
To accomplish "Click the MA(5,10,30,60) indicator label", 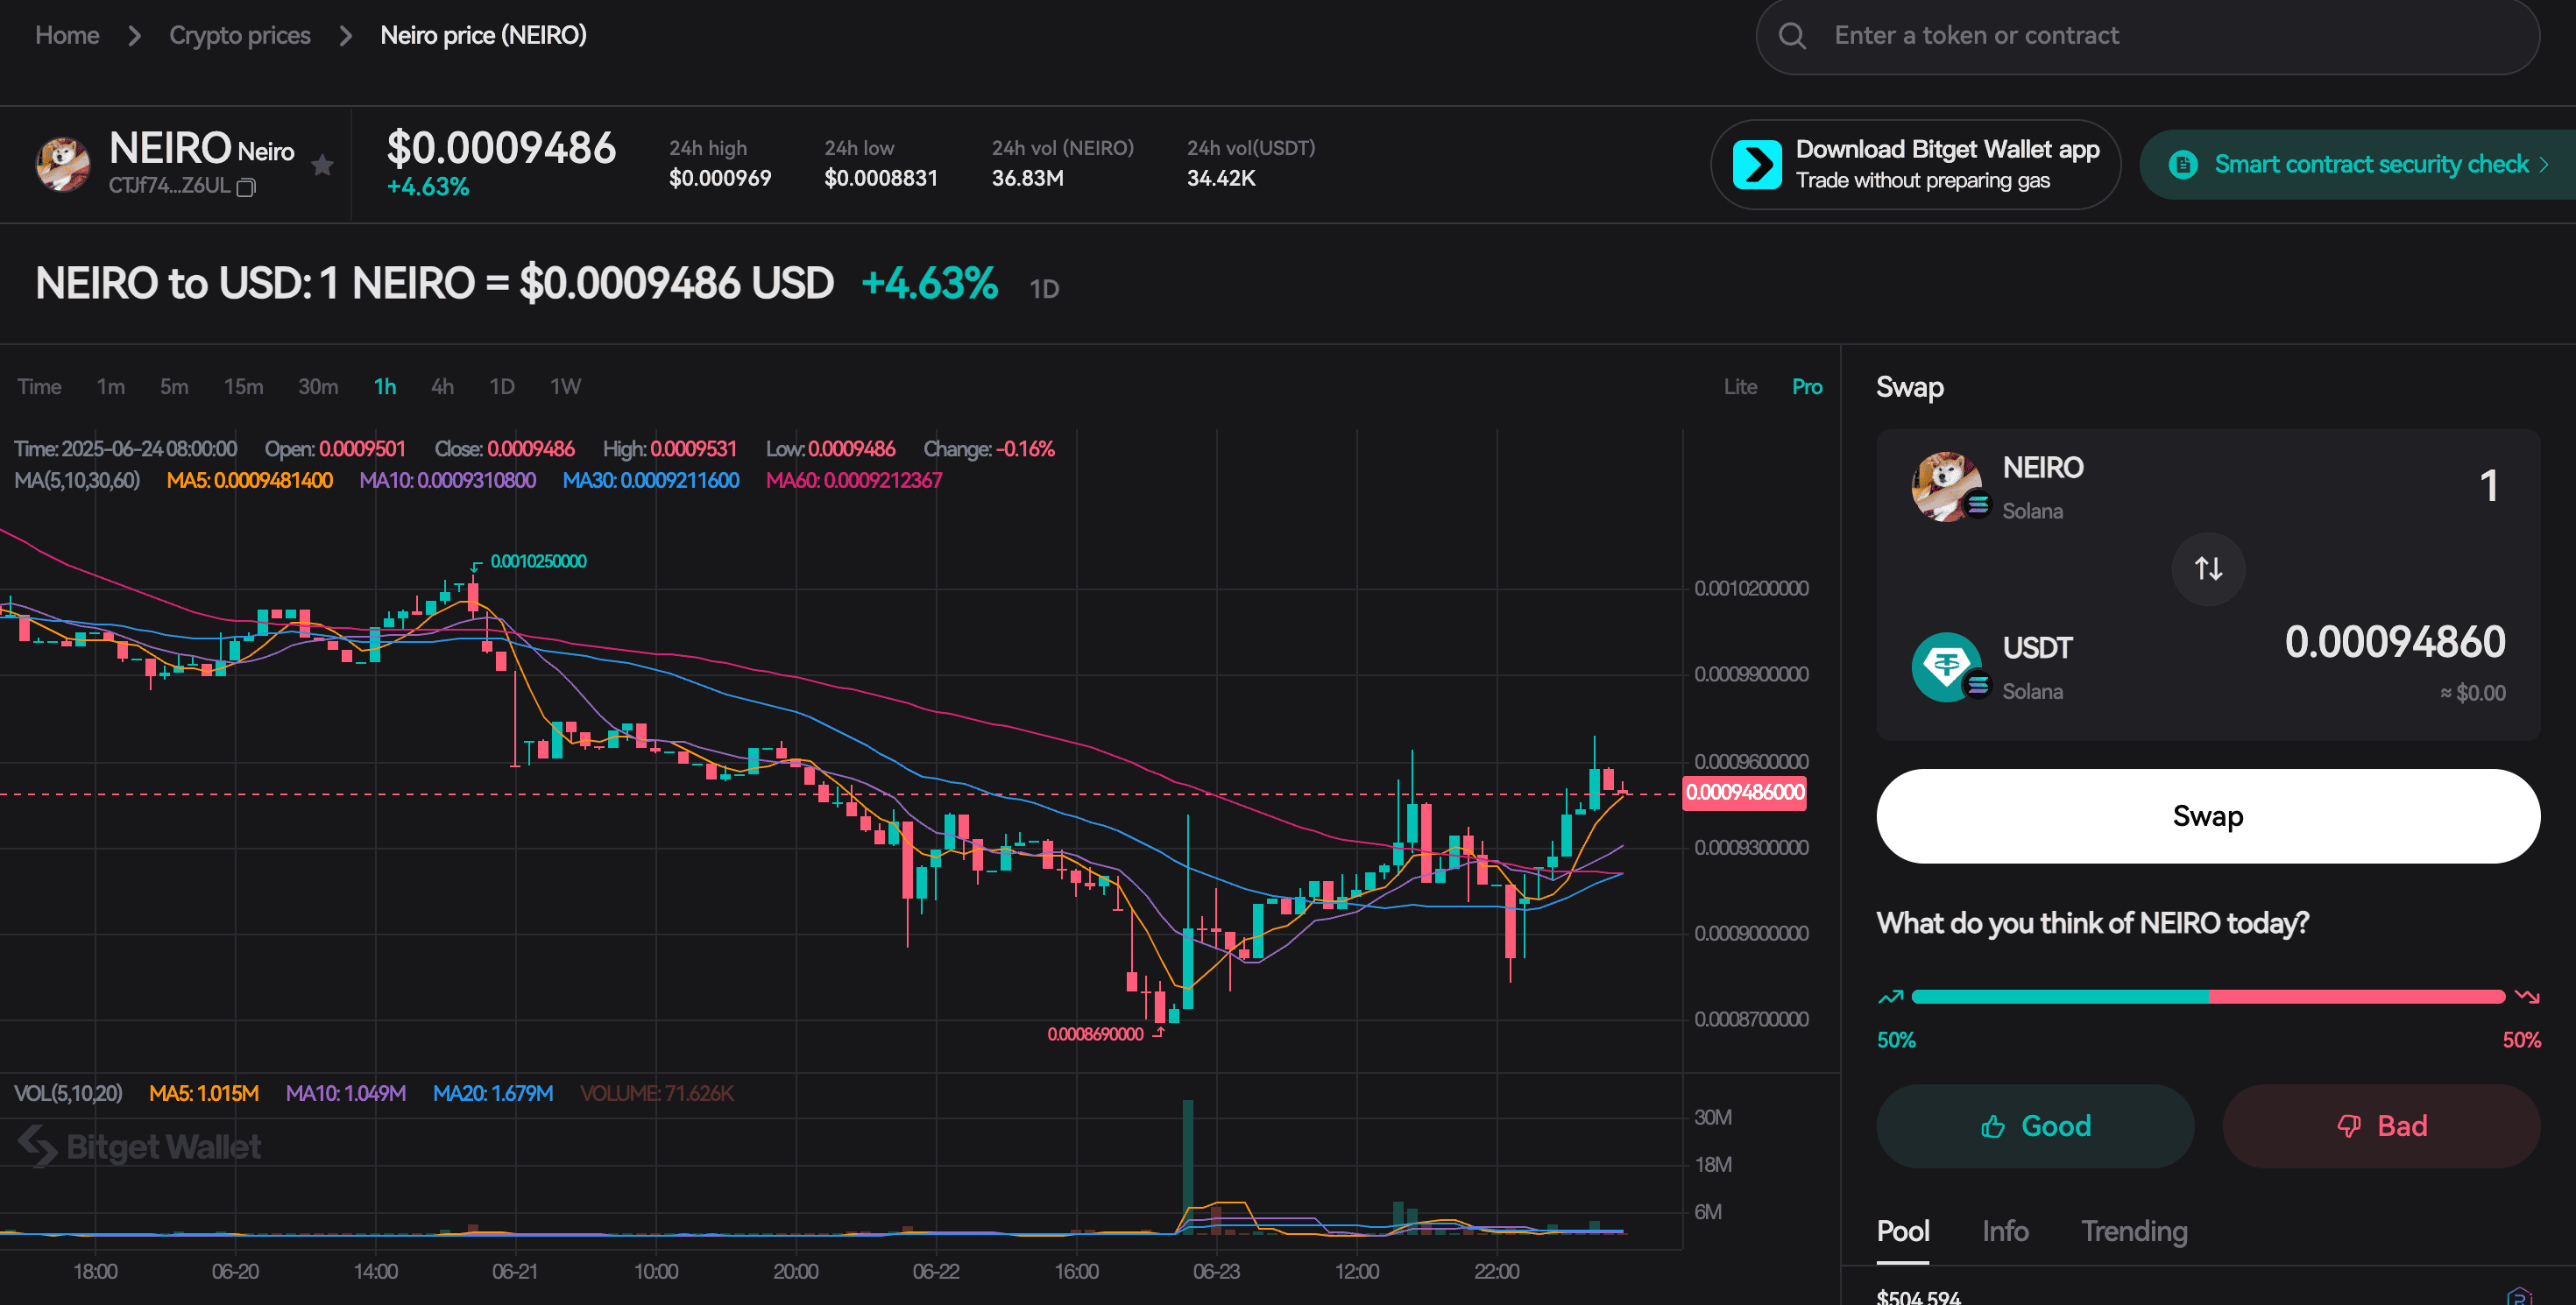I will (77, 481).
